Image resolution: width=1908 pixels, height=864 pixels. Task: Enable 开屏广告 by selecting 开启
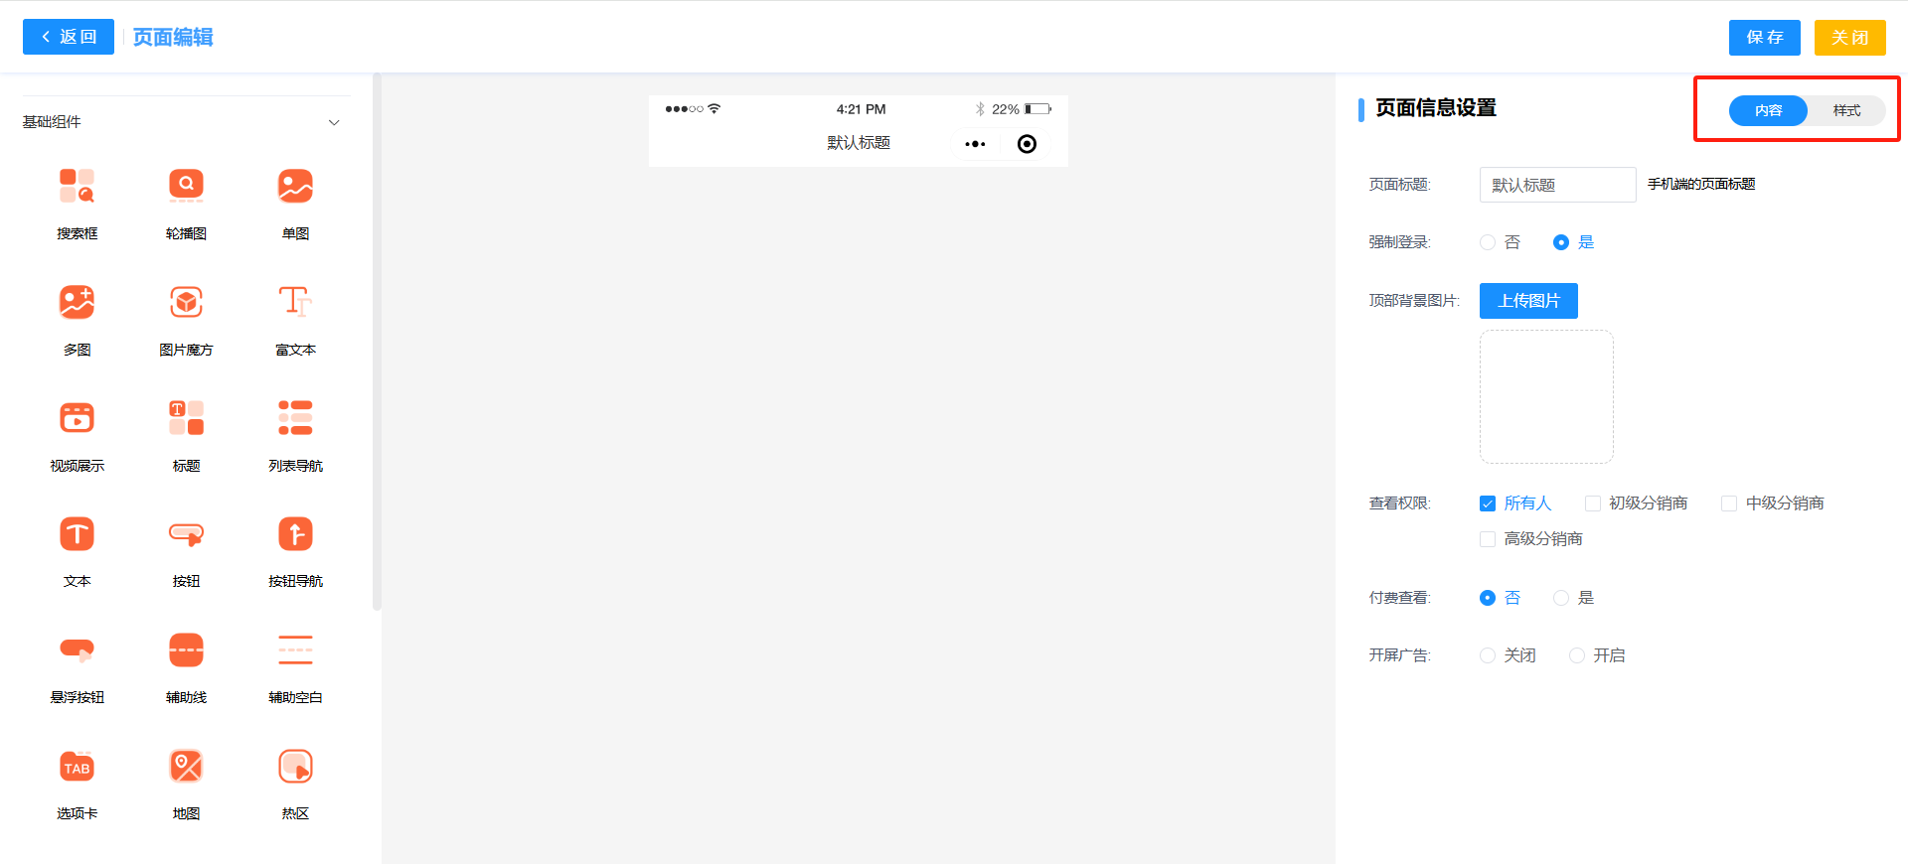point(1577,655)
